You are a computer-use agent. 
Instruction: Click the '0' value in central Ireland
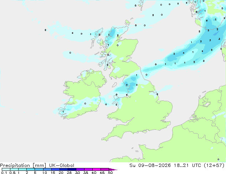pos(85,103)
